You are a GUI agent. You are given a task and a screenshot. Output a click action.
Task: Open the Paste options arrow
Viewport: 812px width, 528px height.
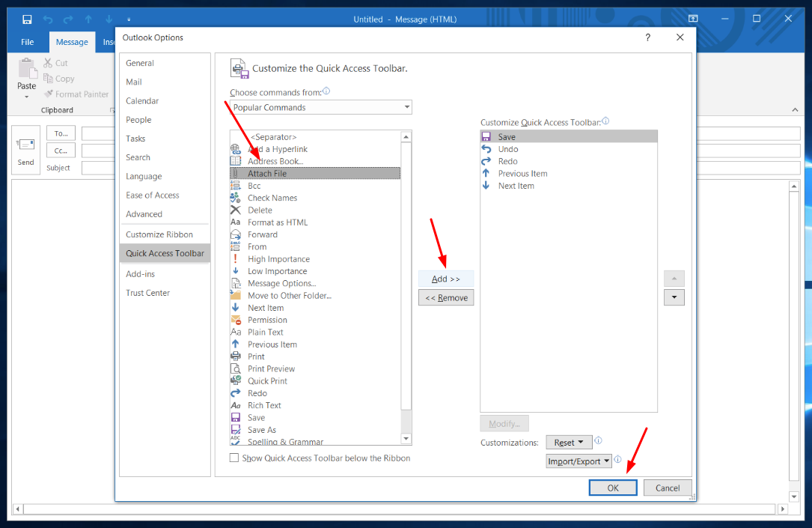pyautogui.click(x=26, y=97)
